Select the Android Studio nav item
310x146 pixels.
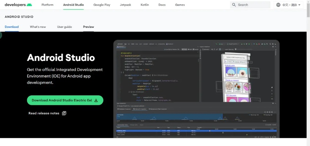73,5
